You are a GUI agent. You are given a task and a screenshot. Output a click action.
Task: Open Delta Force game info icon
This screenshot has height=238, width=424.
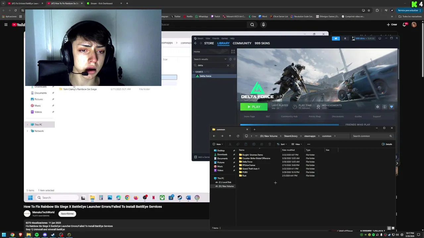click(385, 107)
